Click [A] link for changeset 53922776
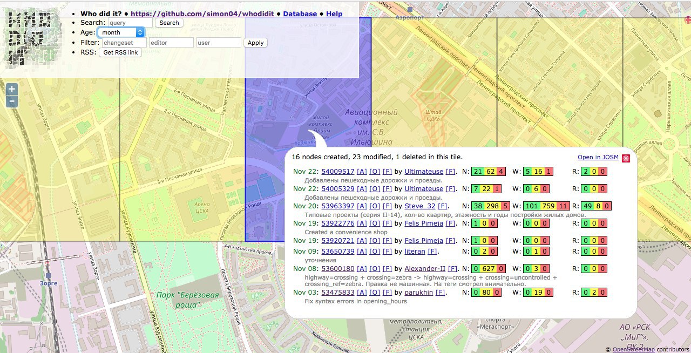Screen dimensions: 691x353 pyautogui.click(x=362, y=223)
